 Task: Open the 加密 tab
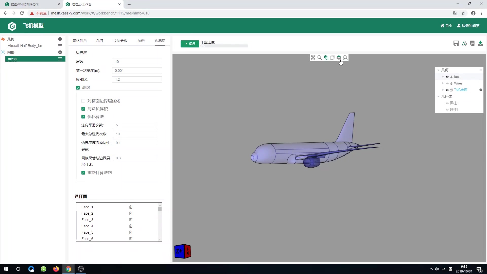(141, 41)
